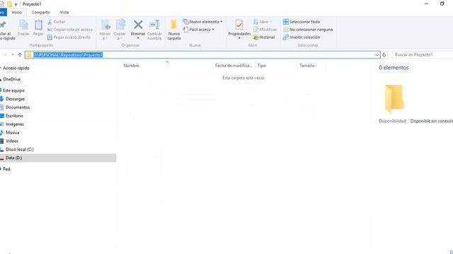Open the Fácil acceso dropdown

199,30
